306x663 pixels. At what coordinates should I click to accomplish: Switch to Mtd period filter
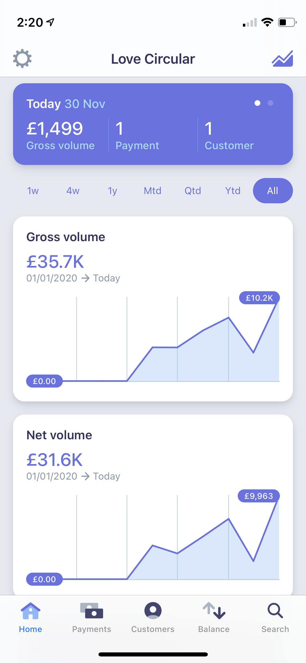153,191
